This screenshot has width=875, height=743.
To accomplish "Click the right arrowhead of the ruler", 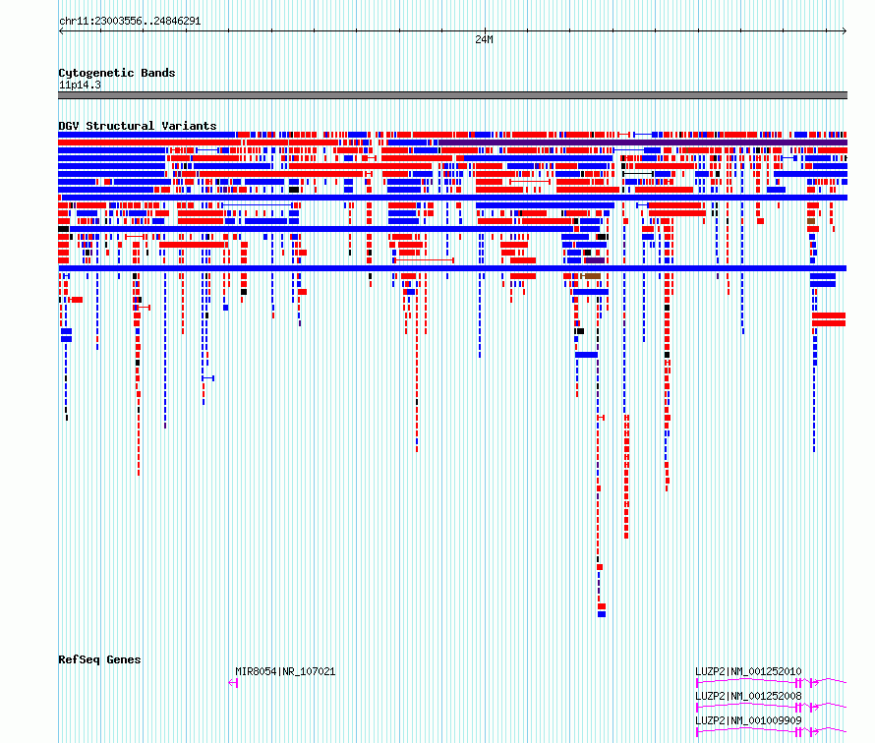I will tap(845, 31).
